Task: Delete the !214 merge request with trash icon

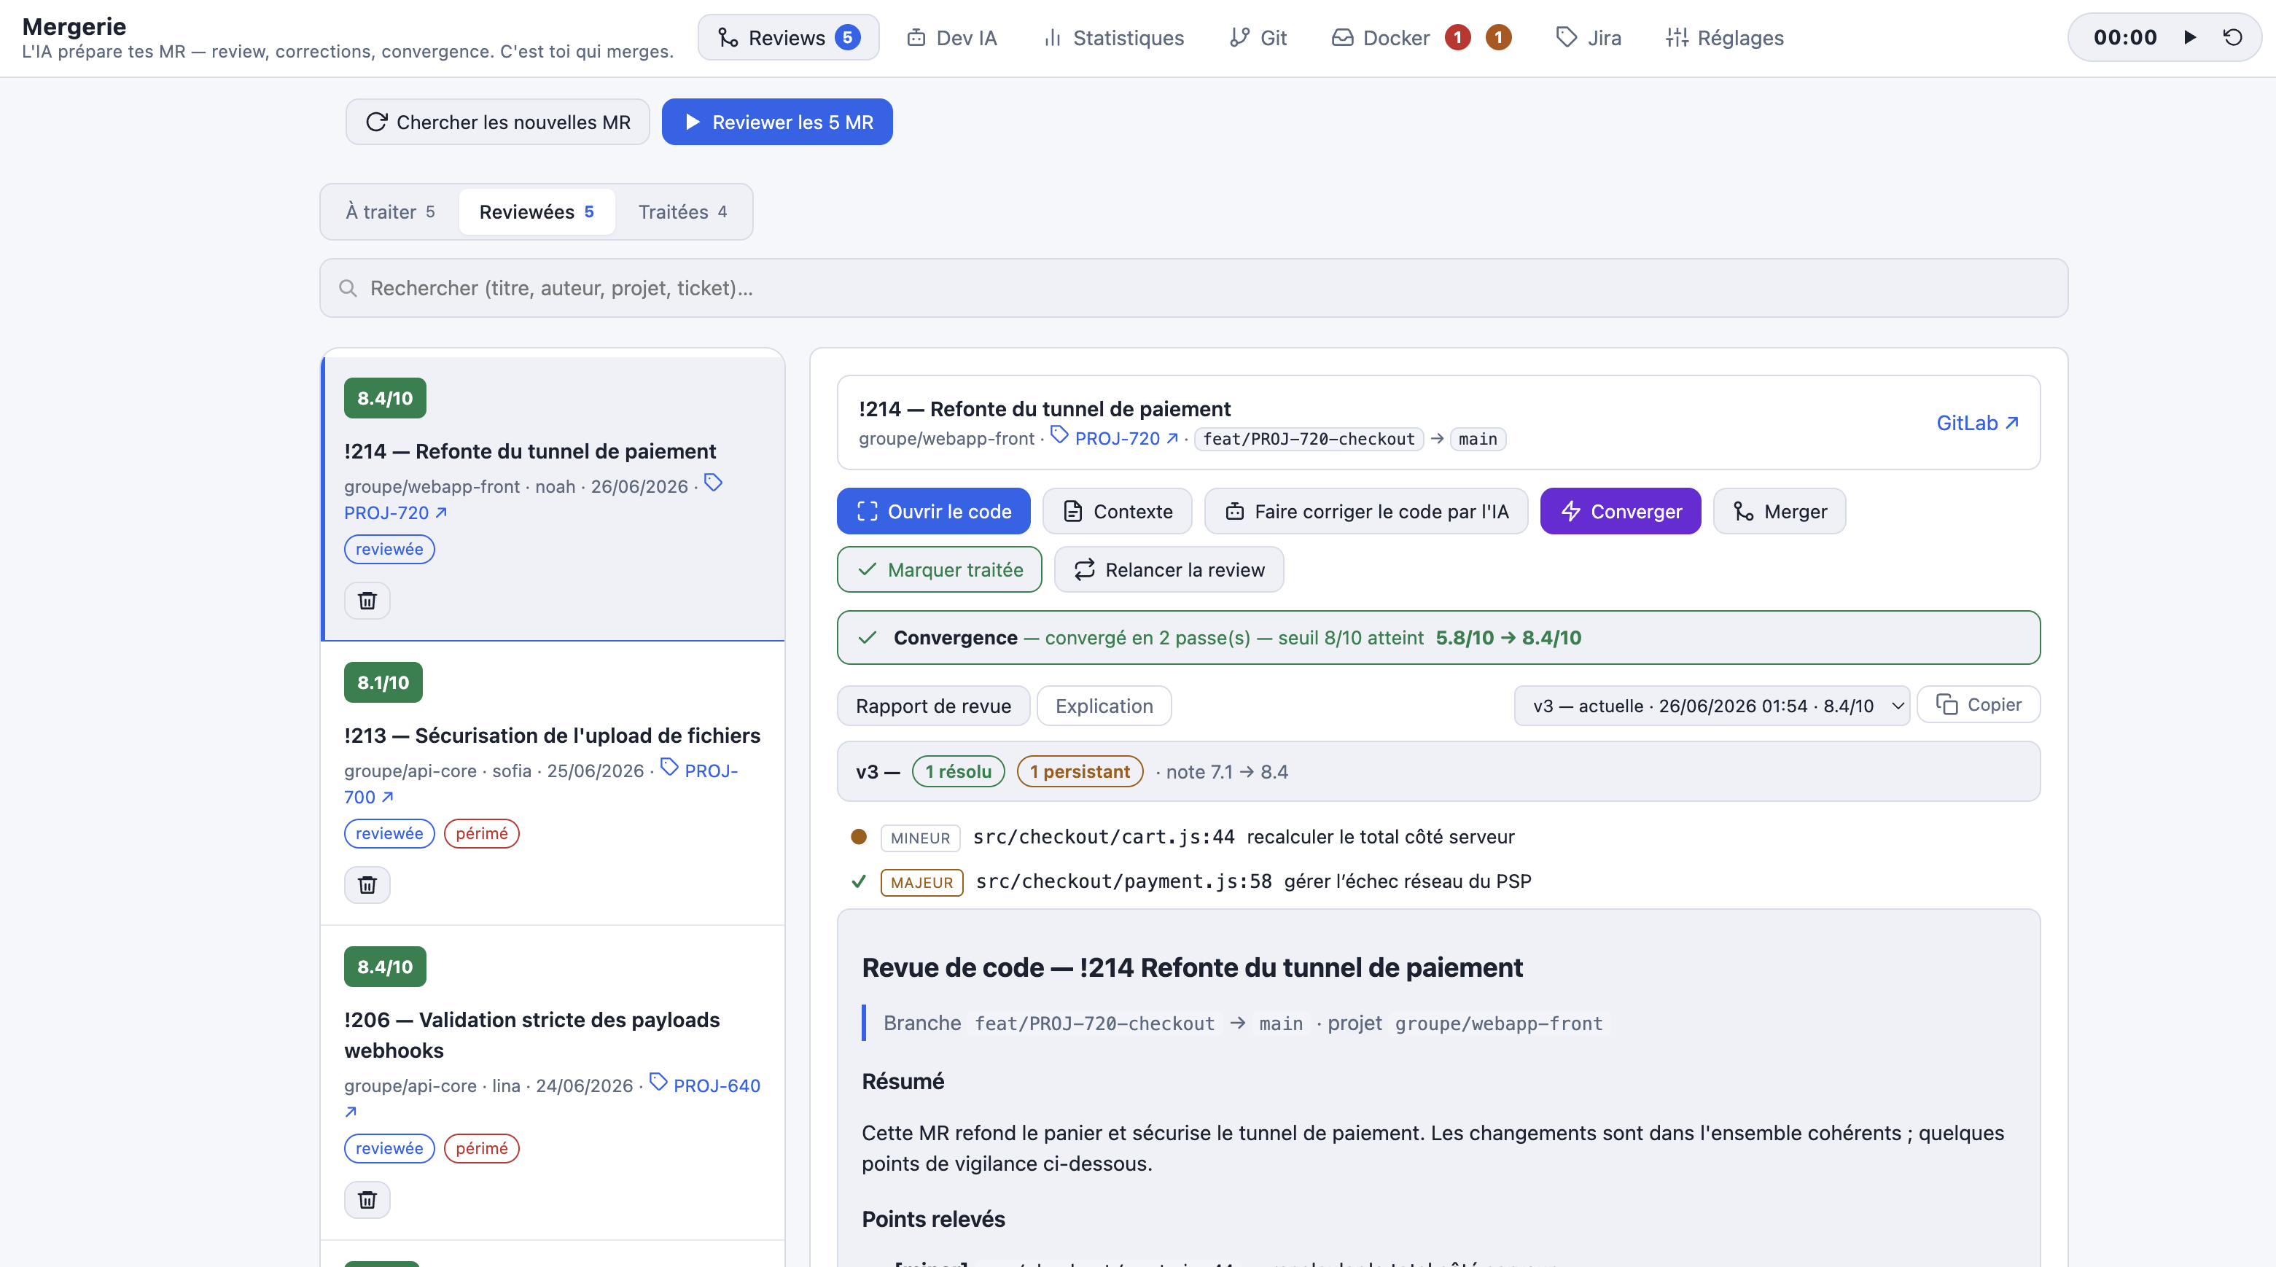Action: 367,601
